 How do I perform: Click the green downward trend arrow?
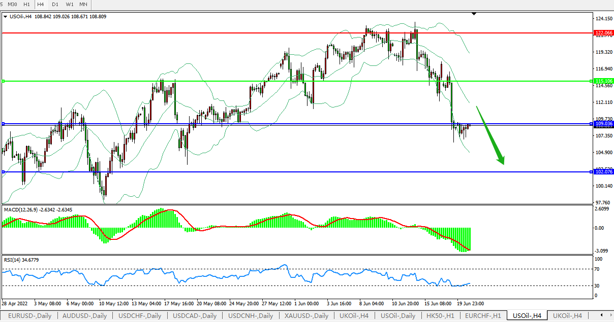tap(490, 135)
